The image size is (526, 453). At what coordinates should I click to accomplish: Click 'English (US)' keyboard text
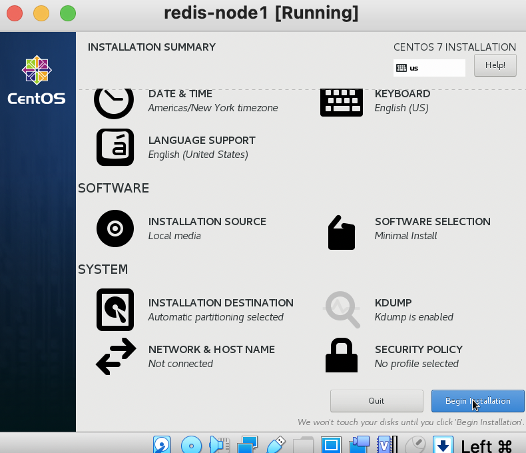click(x=401, y=108)
